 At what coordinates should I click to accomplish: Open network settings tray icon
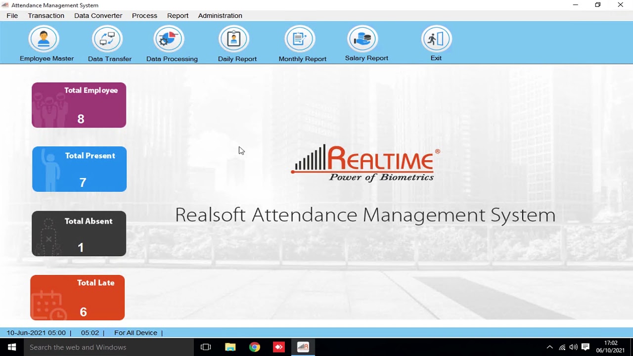pyautogui.click(x=562, y=347)
